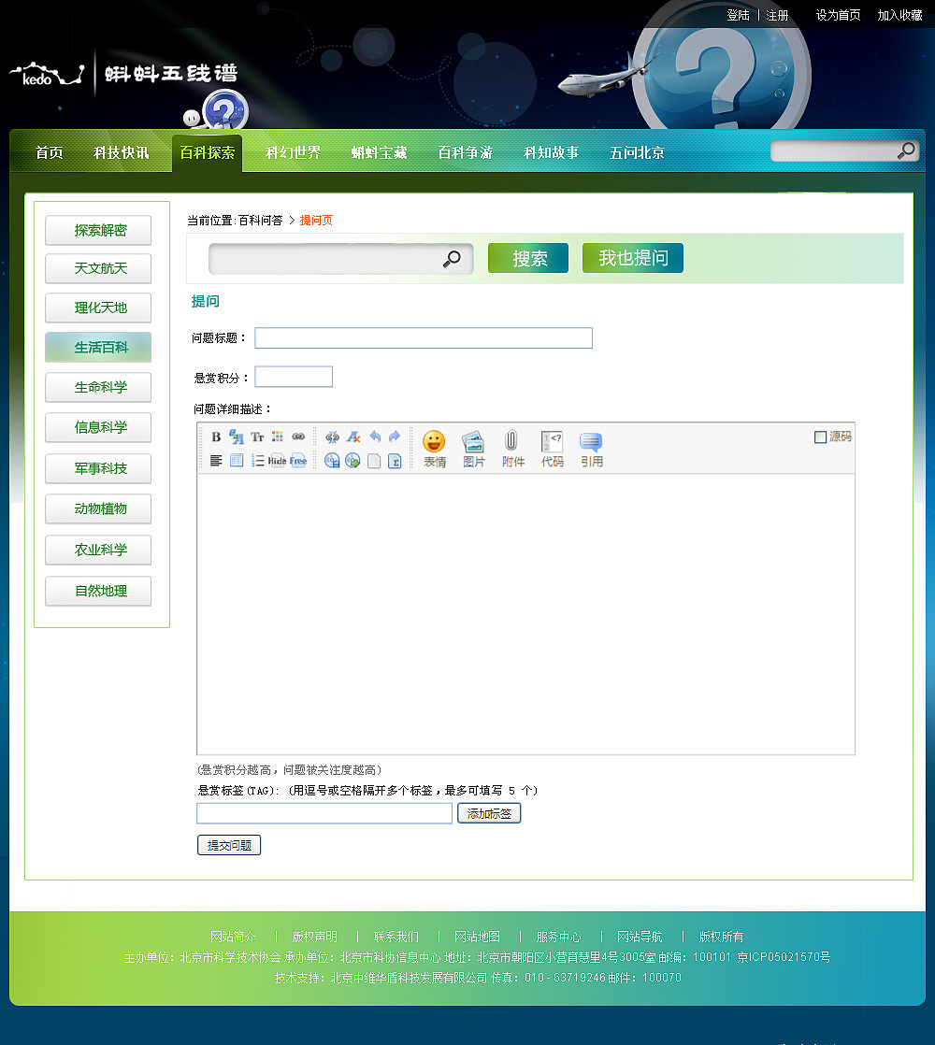Open the 网站地图 footer link
This screenshot has height=1045, width=935.
click(x=477, y=937)
